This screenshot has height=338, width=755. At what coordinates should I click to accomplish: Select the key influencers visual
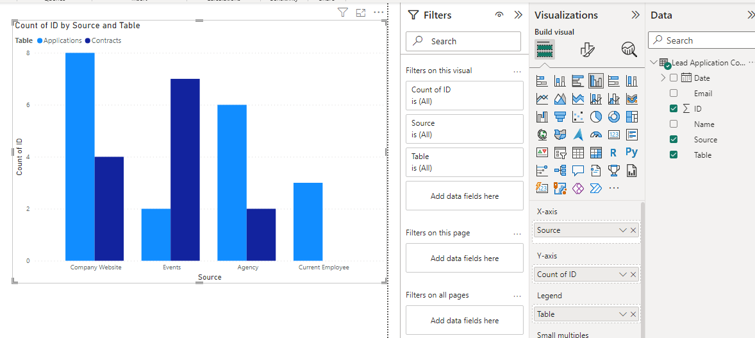pos(542,170)
